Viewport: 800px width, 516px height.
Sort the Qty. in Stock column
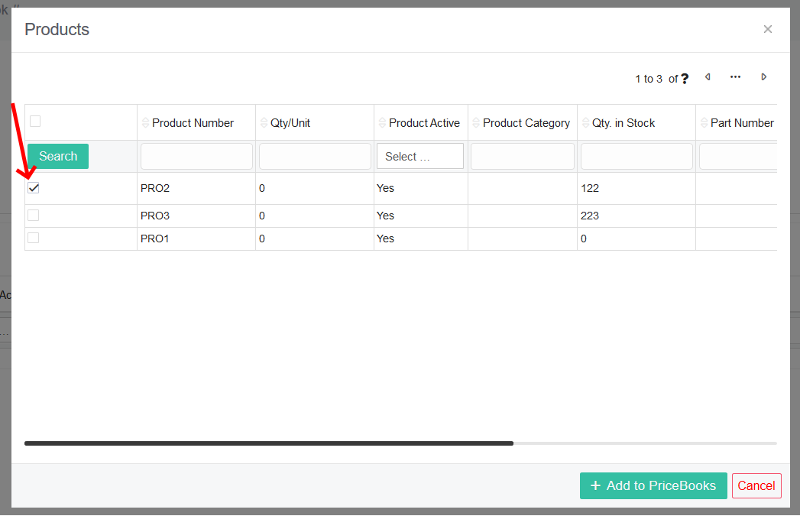click(585, 122)
